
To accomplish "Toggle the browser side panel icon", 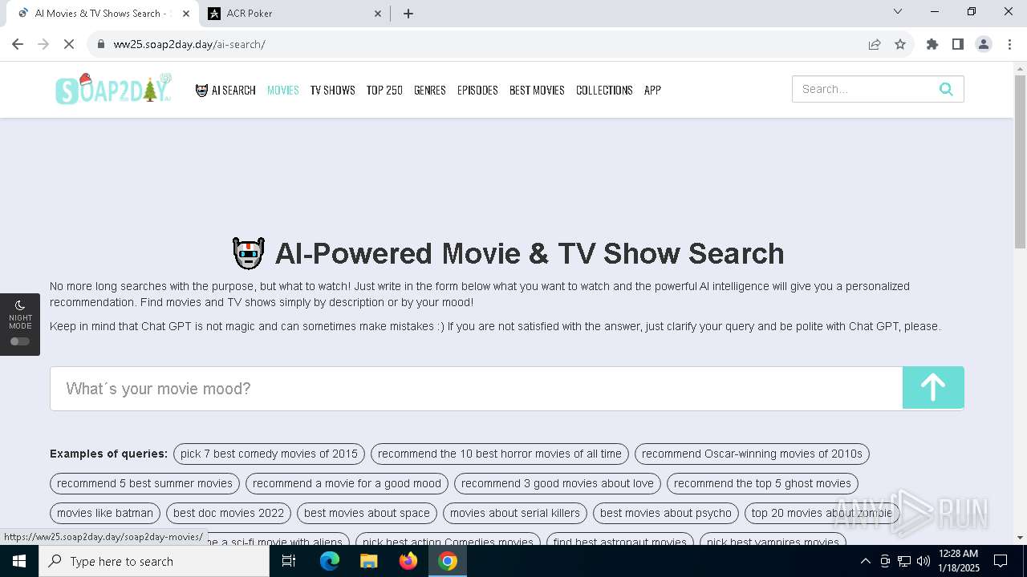I will pos(958,44).
